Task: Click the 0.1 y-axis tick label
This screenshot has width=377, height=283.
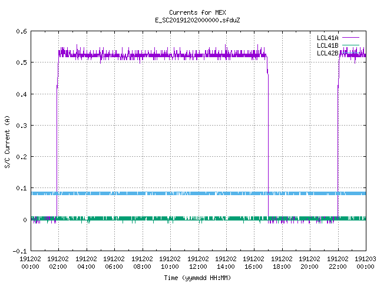Action: [x=21, y=188]
